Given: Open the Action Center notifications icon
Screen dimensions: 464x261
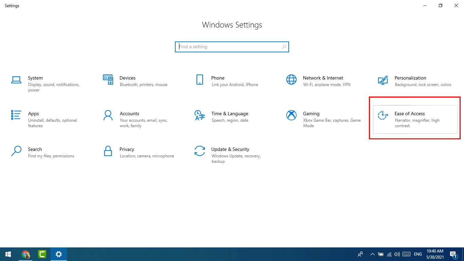Looking at the screenshot, I should point(453,254).
